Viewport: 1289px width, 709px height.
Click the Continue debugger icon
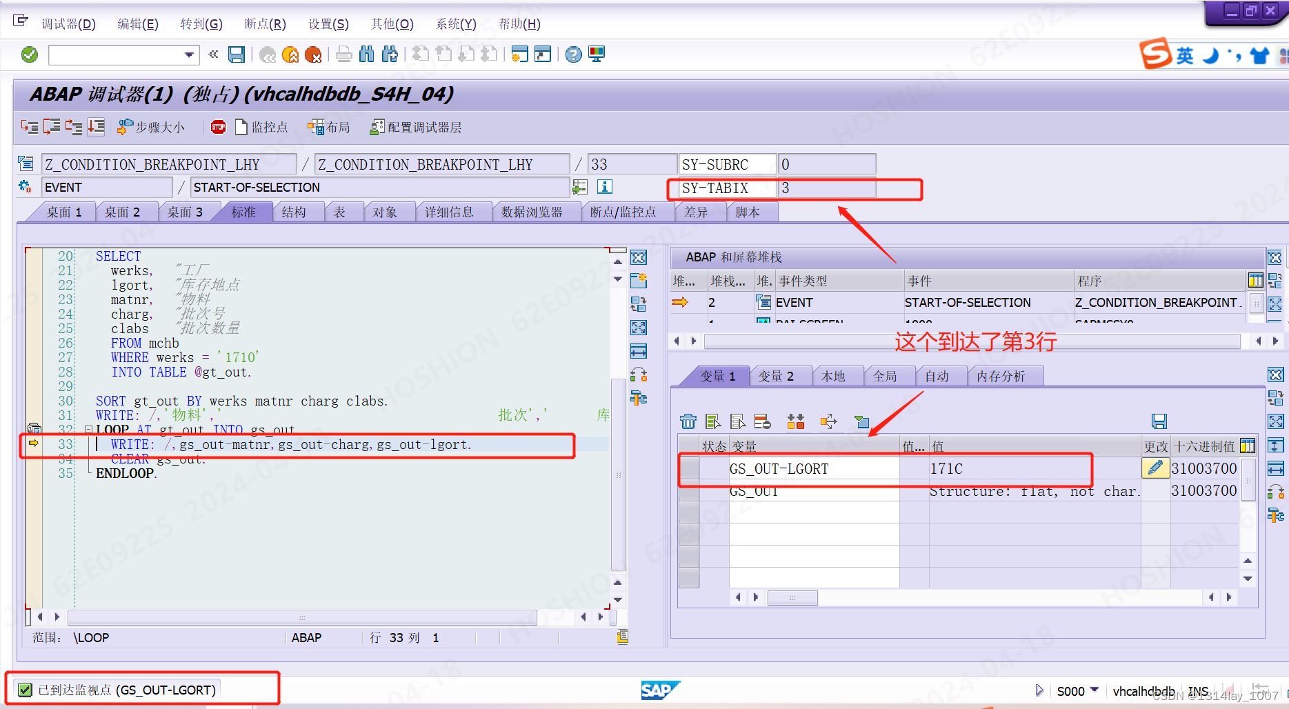tap(96, 127)
